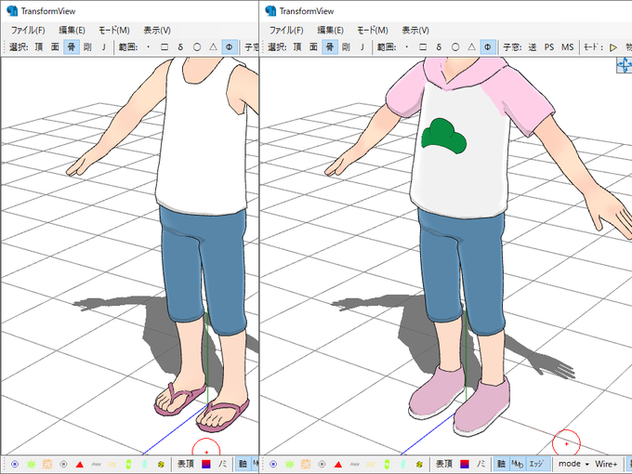The height and width of the screenshot is (474, 632).
Task: Toggle 骨 bone selection in left window
Action: pos(72,47)
